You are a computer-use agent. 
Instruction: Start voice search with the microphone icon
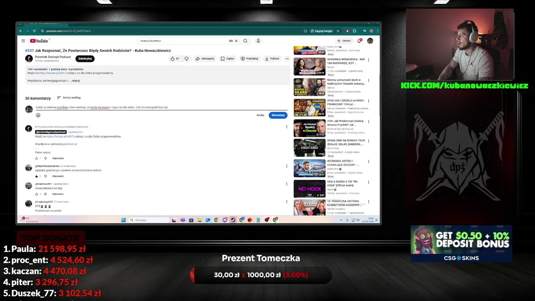258,41
